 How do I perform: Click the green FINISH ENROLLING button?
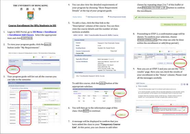coord(180,63)
